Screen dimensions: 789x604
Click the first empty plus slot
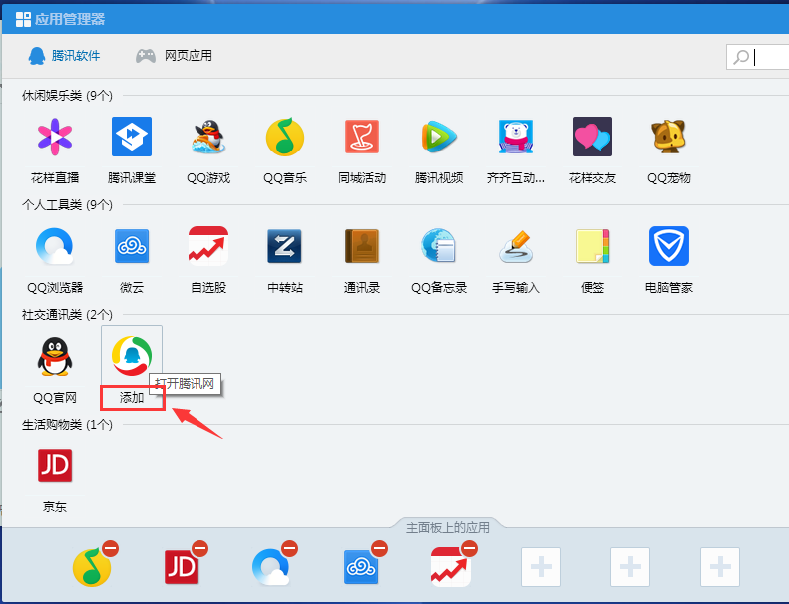pos(541,567)
